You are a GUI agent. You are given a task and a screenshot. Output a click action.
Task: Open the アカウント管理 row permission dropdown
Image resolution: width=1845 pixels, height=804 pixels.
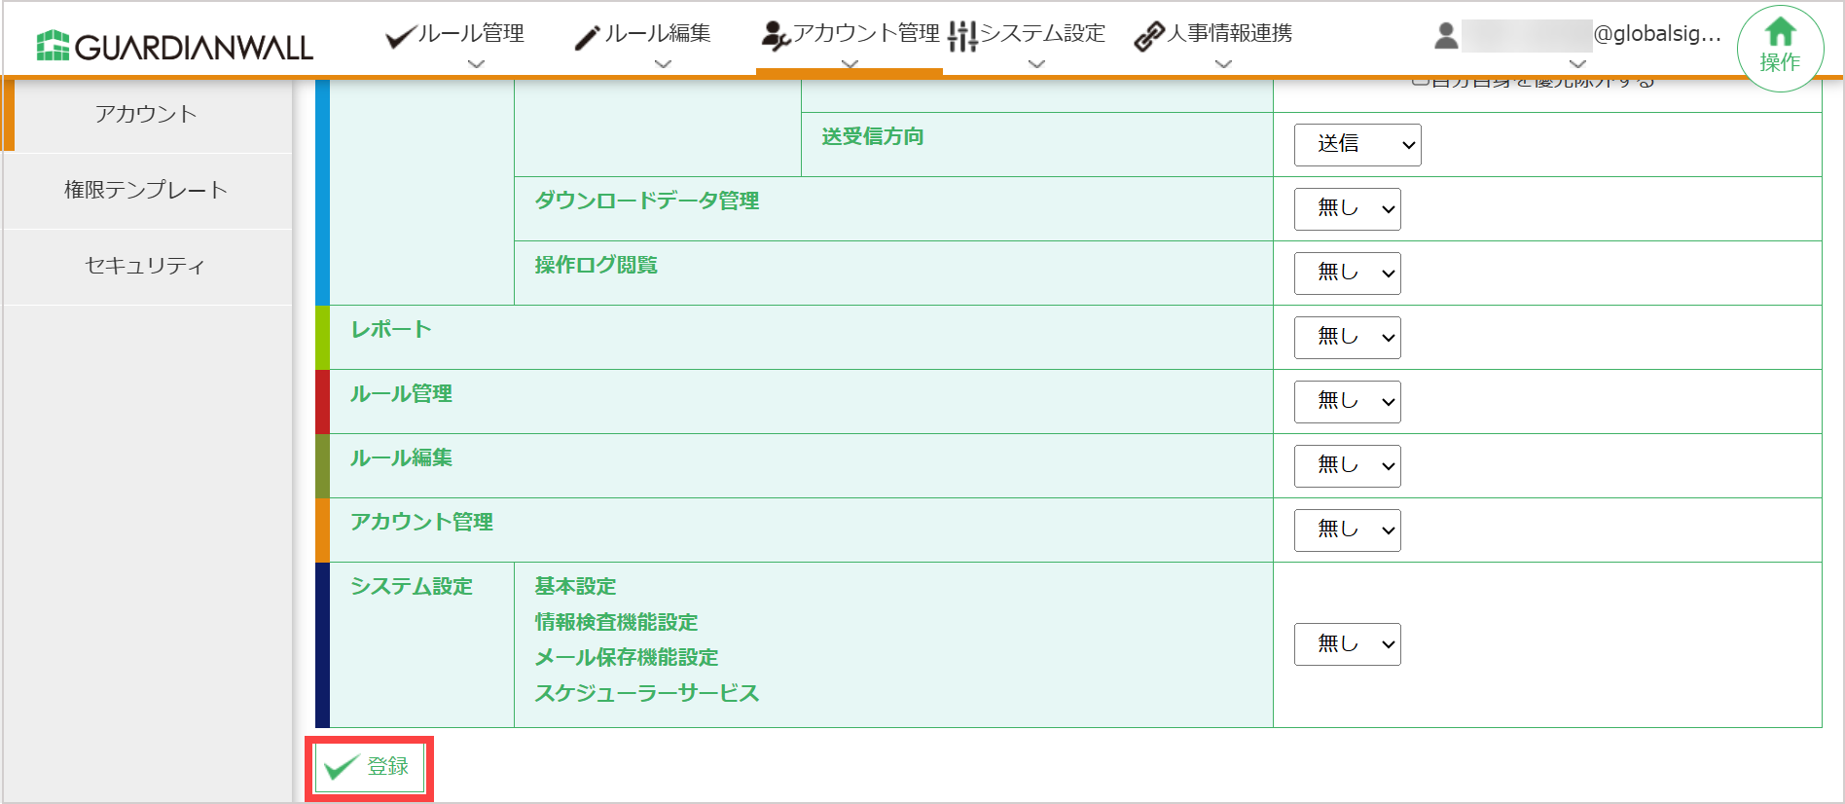(x=1347, y=530)
